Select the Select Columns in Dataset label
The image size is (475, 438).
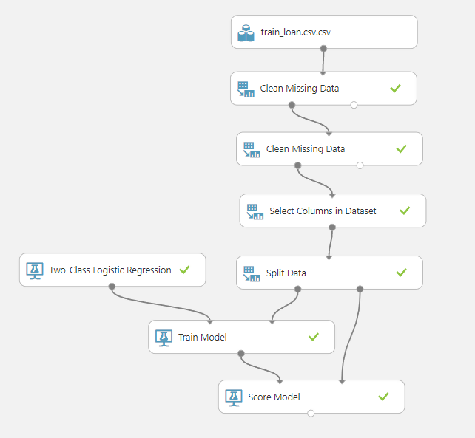tap(323, 211)
